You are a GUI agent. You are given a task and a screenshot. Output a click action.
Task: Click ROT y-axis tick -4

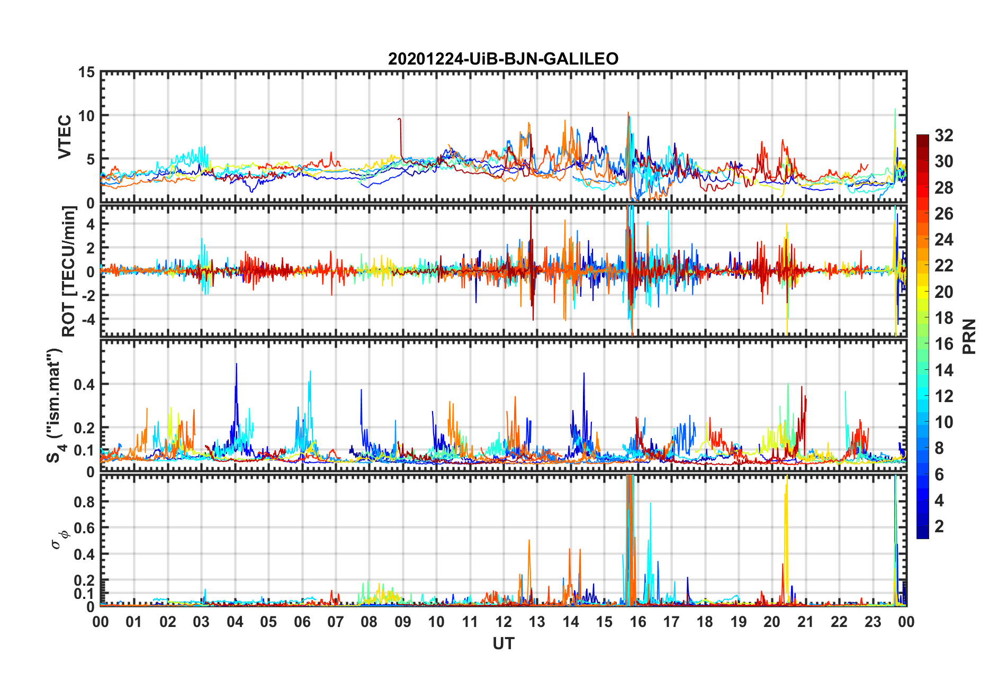tap(89, 319)
